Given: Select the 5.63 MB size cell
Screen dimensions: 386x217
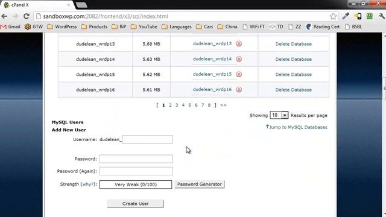Looking at the screenshot, I should click(x=151, y=59).
